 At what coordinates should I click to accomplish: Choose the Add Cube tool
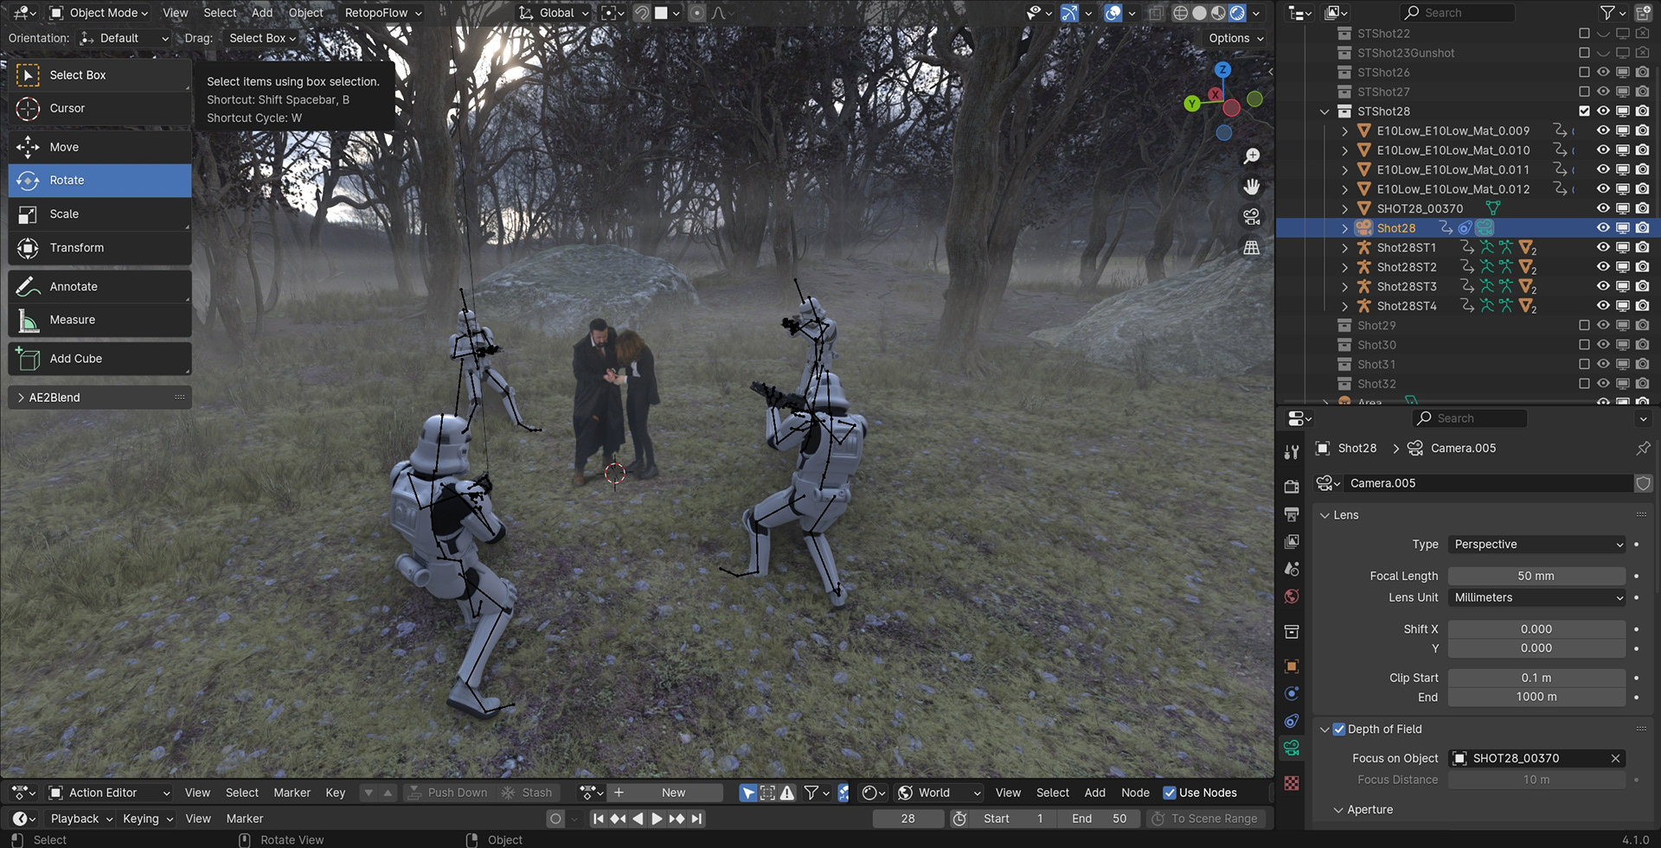99,359
